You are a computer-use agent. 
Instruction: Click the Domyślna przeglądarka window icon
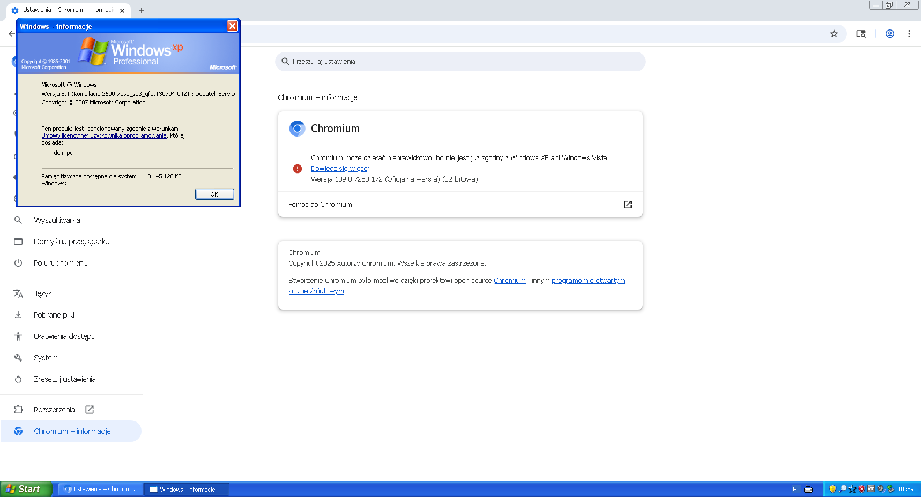pos(18,242)
